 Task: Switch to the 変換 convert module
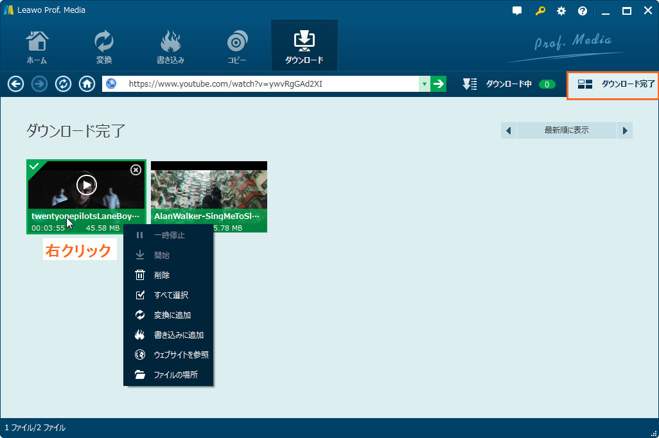click(104, 47)
